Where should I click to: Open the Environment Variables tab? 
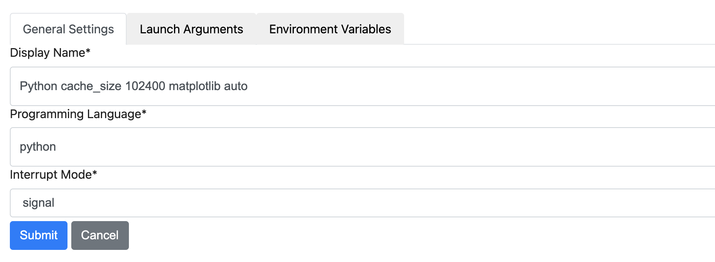(330, 29)
